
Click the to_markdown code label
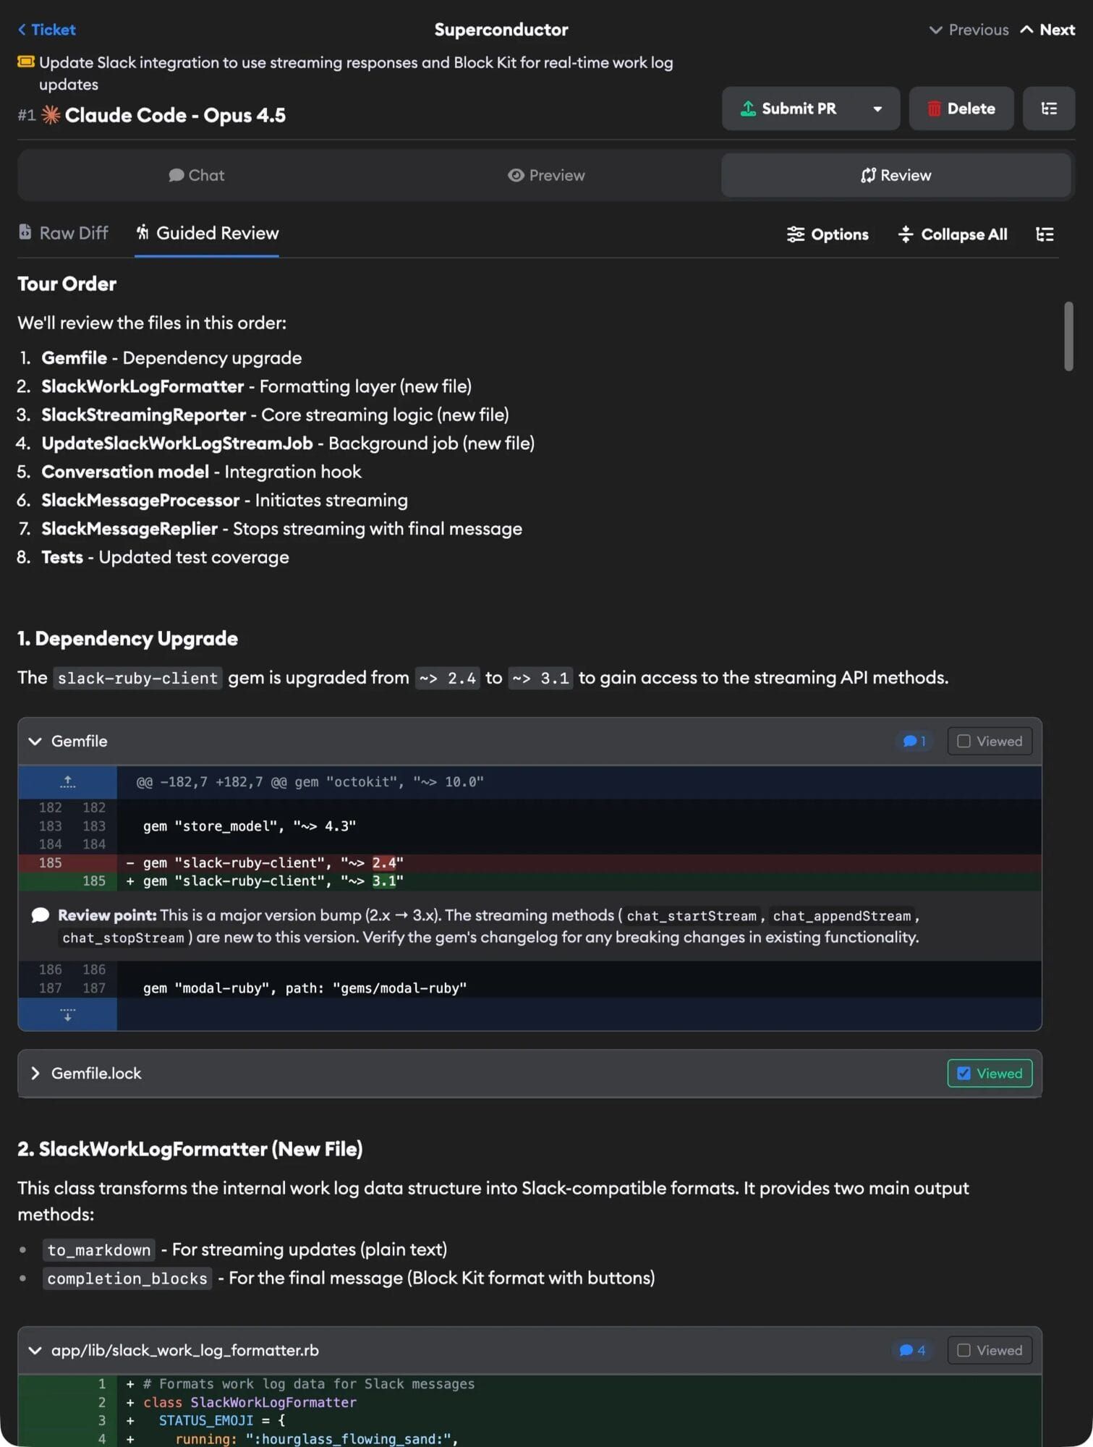tap(99, 1250)
